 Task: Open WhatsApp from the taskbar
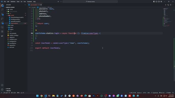click(x=118, y=96)
